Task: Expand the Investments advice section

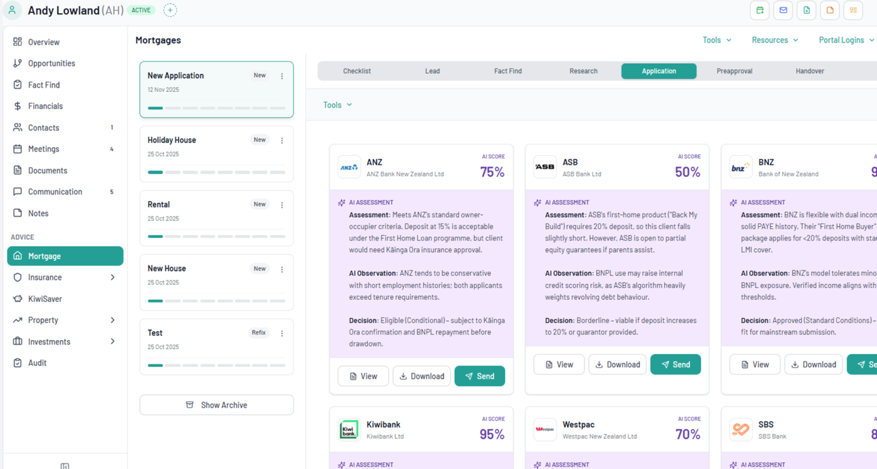Action: 65,341
